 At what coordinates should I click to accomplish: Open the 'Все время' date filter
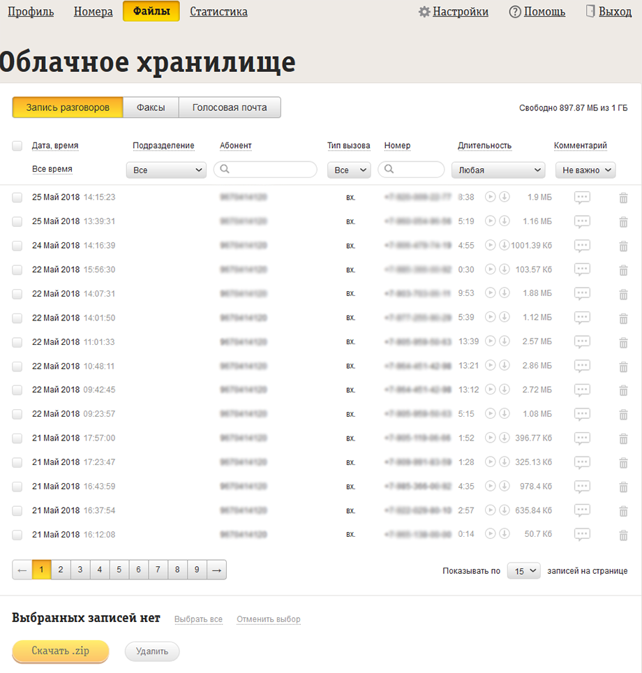coord(52,169)
